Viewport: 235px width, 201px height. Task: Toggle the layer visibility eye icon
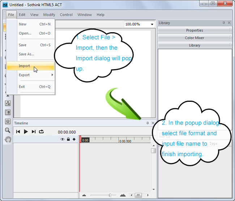62,139
